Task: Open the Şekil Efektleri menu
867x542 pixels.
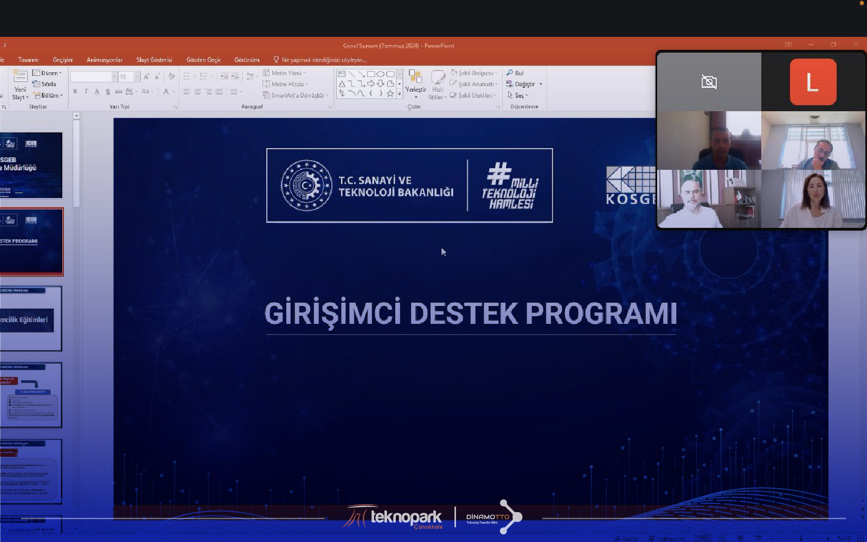Action: point(473,95)
